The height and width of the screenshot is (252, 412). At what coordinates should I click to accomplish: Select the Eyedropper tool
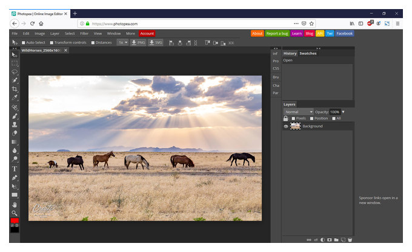point(15,98)
